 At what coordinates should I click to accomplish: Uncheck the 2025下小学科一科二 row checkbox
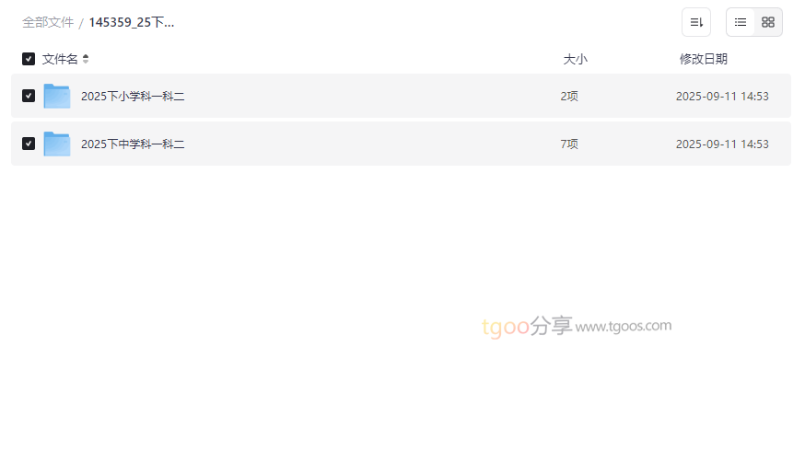[x=29, y=96]
